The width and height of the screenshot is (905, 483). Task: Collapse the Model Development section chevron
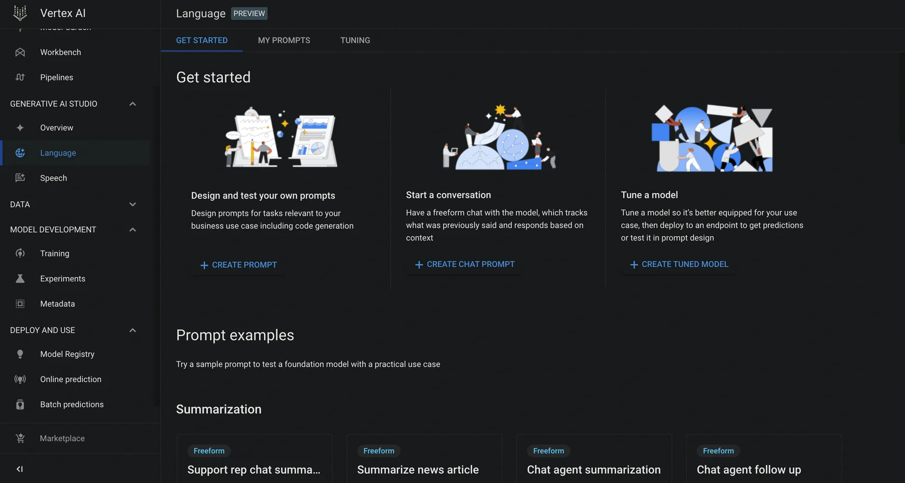point(132,230)
